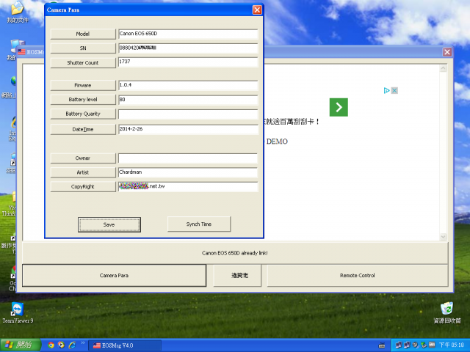Screen dimensions: 470x352
Task: Close the Camera Para dialog
Action: pyautogui.click(x=257, y=10)
